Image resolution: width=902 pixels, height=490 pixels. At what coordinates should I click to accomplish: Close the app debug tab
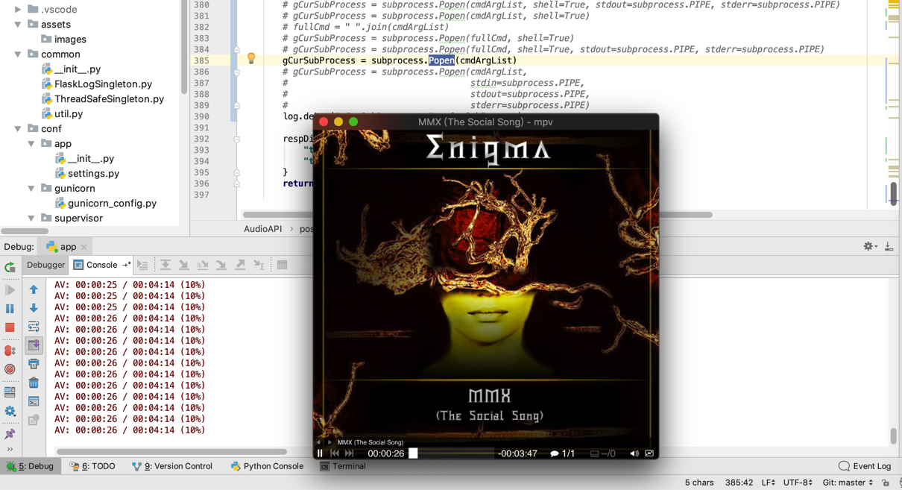(84, 247)
